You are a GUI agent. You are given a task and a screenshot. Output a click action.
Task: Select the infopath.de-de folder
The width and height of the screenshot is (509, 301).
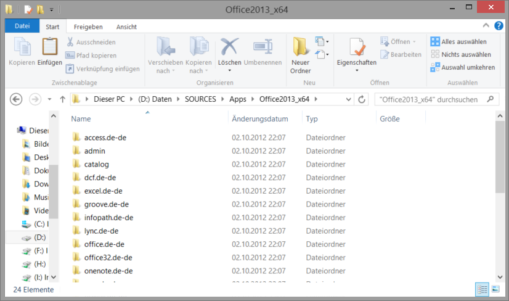(108, 218)
